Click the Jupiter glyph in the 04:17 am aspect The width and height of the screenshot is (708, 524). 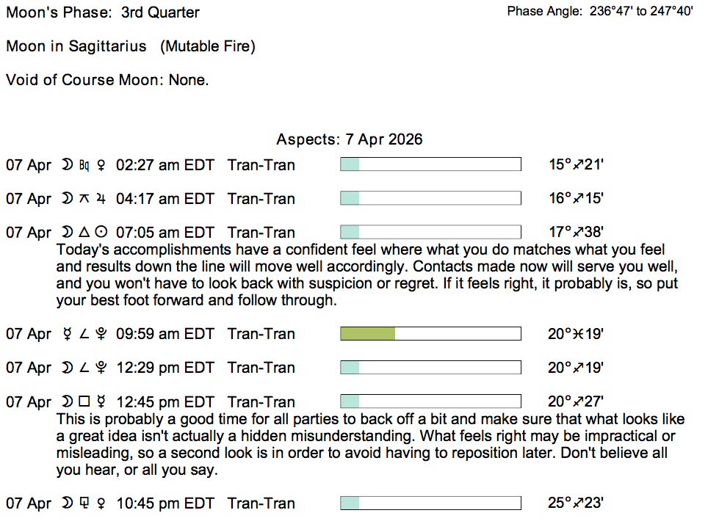click(101, 199)
